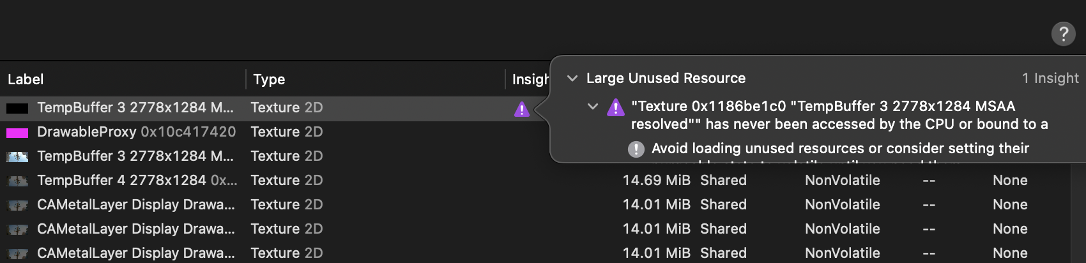
Task: Collapse the Texture 0x1186be1c0 insight details
Action: pos(592,107)
